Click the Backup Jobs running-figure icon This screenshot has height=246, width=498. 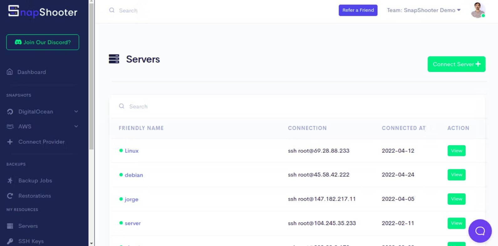click(x=10, y=180)
